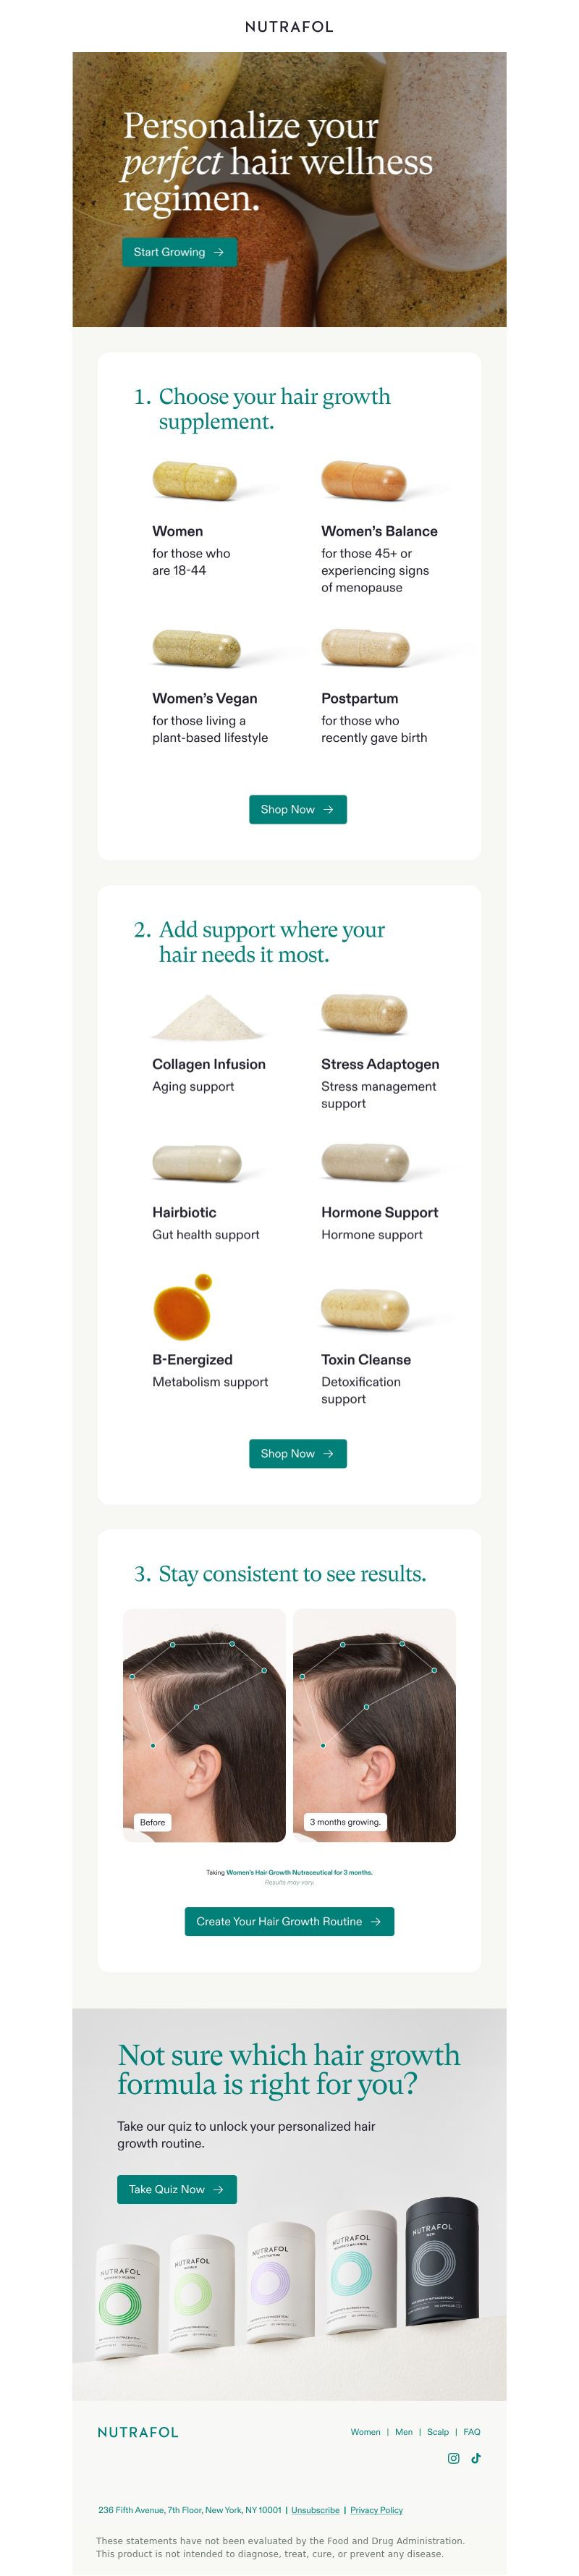This screenshot has width=579, height=2576.
Task: Open the TikTok icon in footer
Action: (x=476, y=2458)
